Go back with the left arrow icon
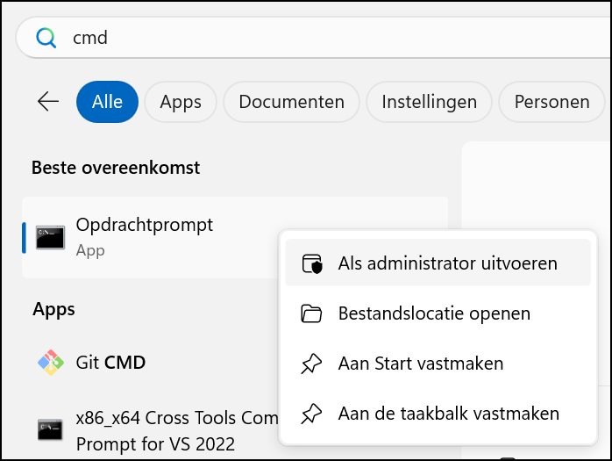 point(48,102)
